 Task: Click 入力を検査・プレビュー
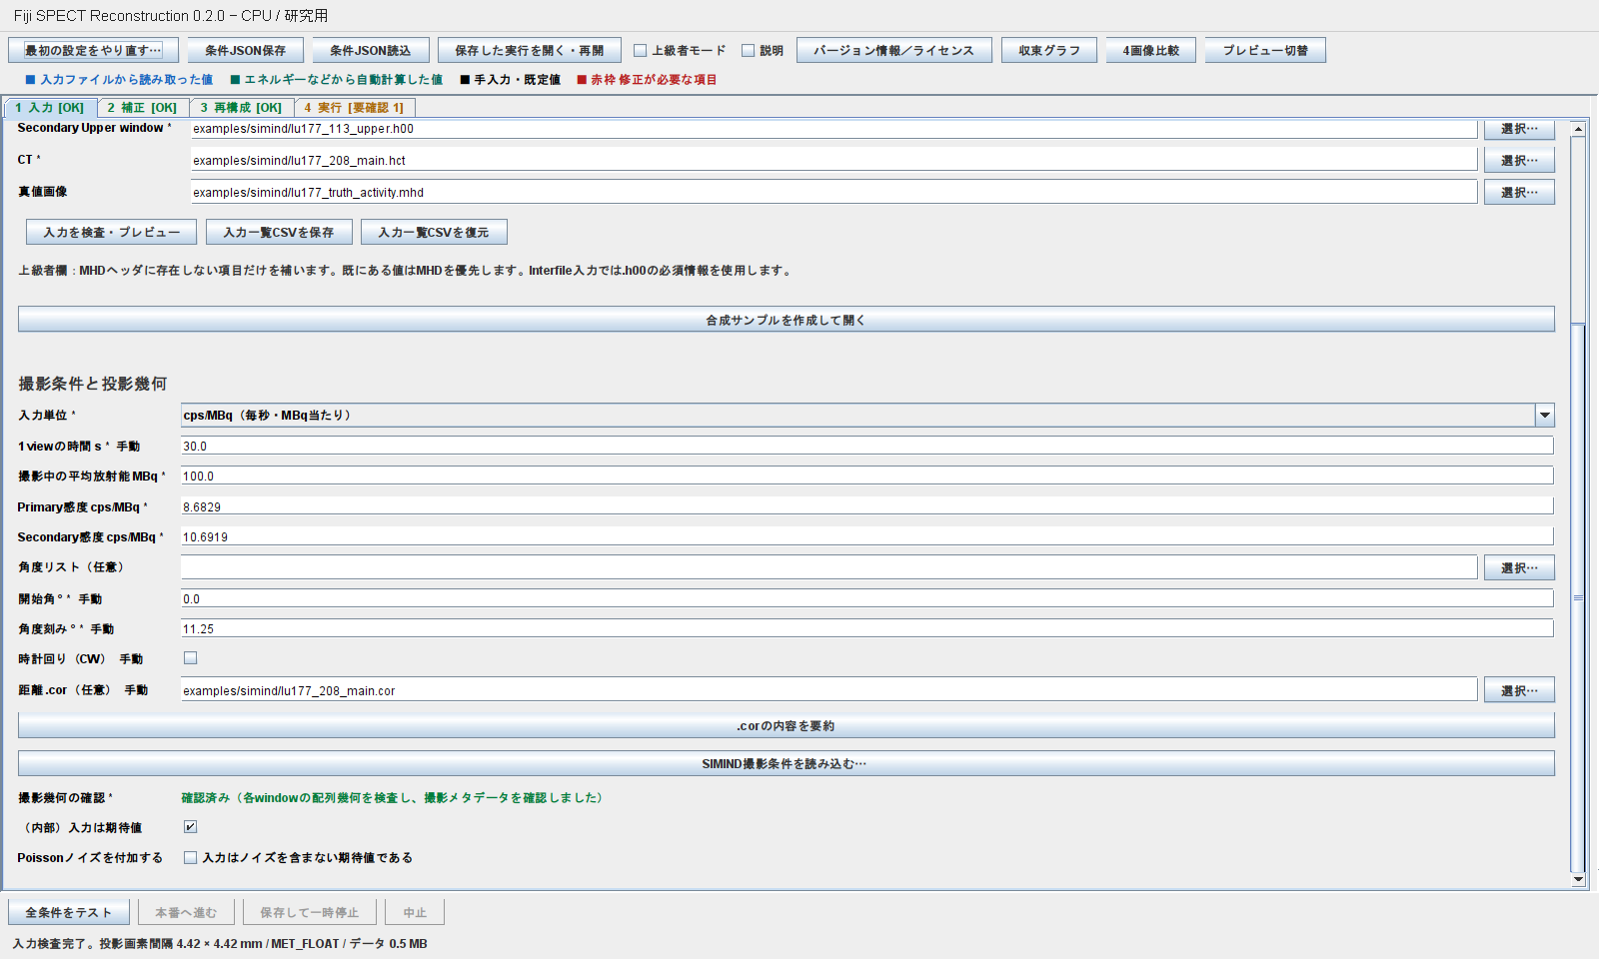[111, 232]
